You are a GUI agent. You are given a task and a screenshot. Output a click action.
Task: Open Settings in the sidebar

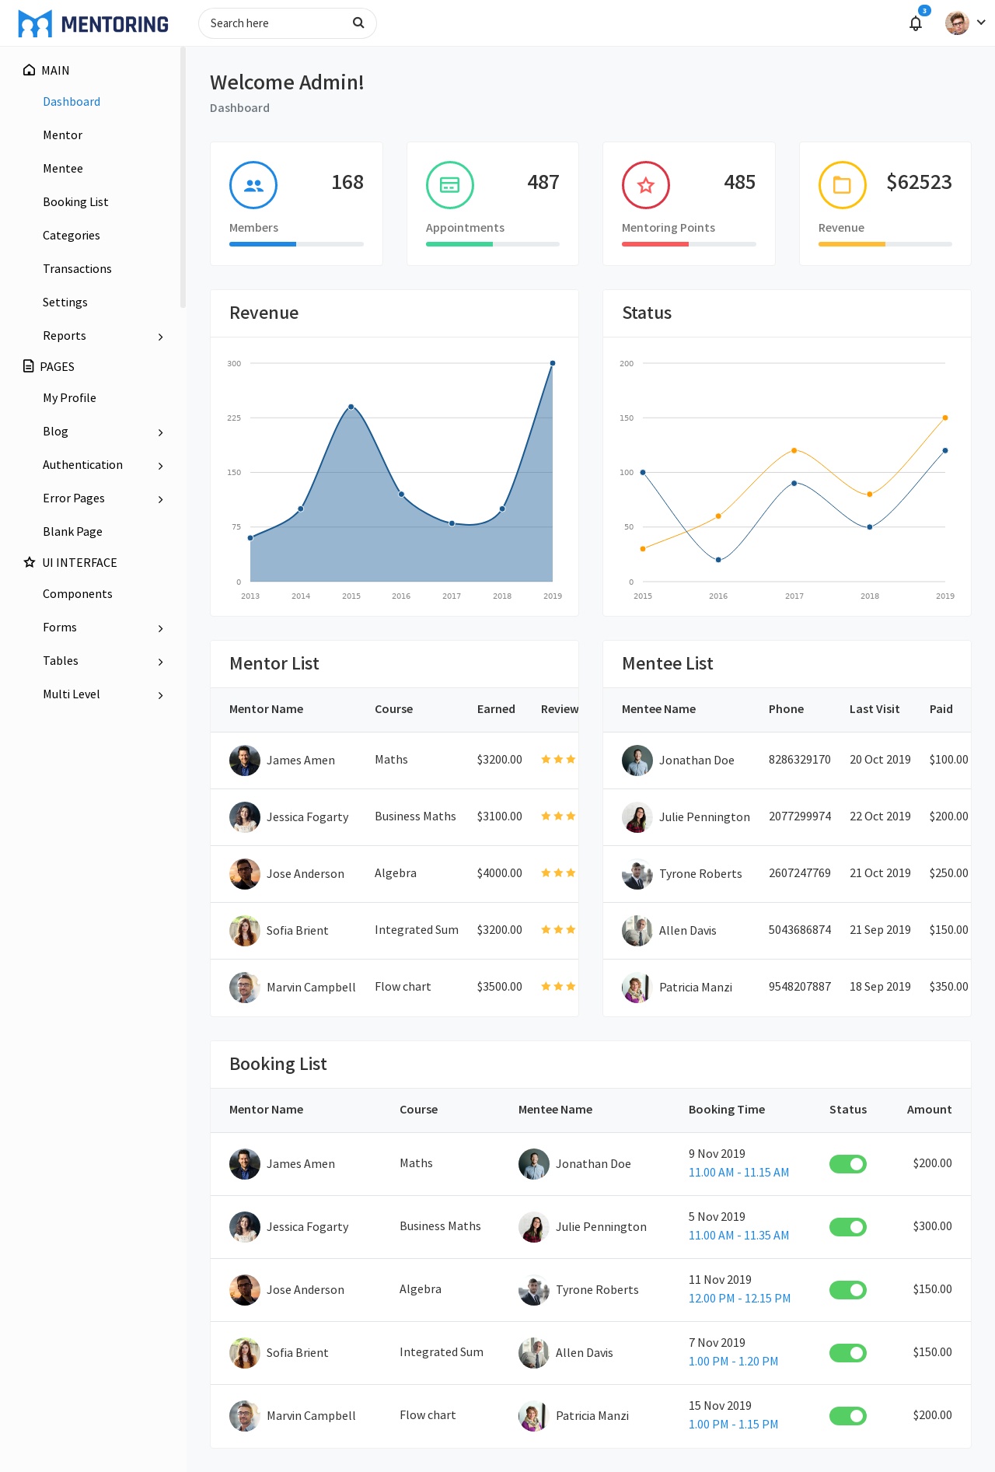pyautogui.click(x=65, y=302)
